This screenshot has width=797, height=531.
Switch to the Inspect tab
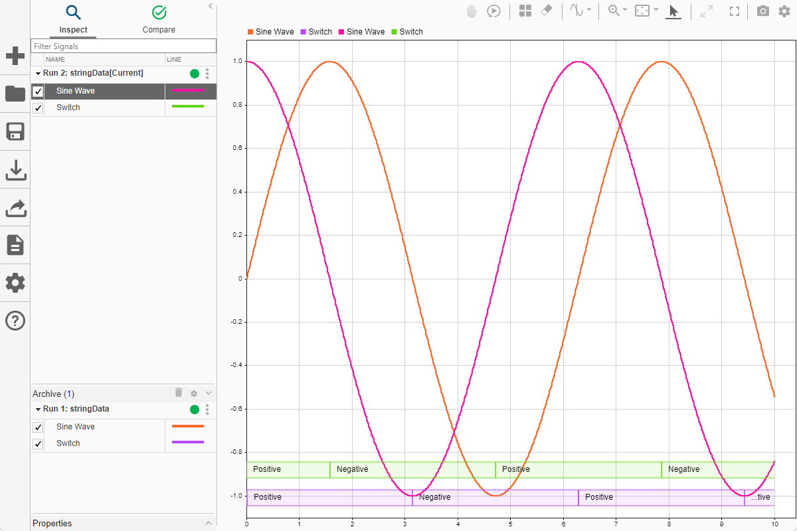[x=73, y=20]
